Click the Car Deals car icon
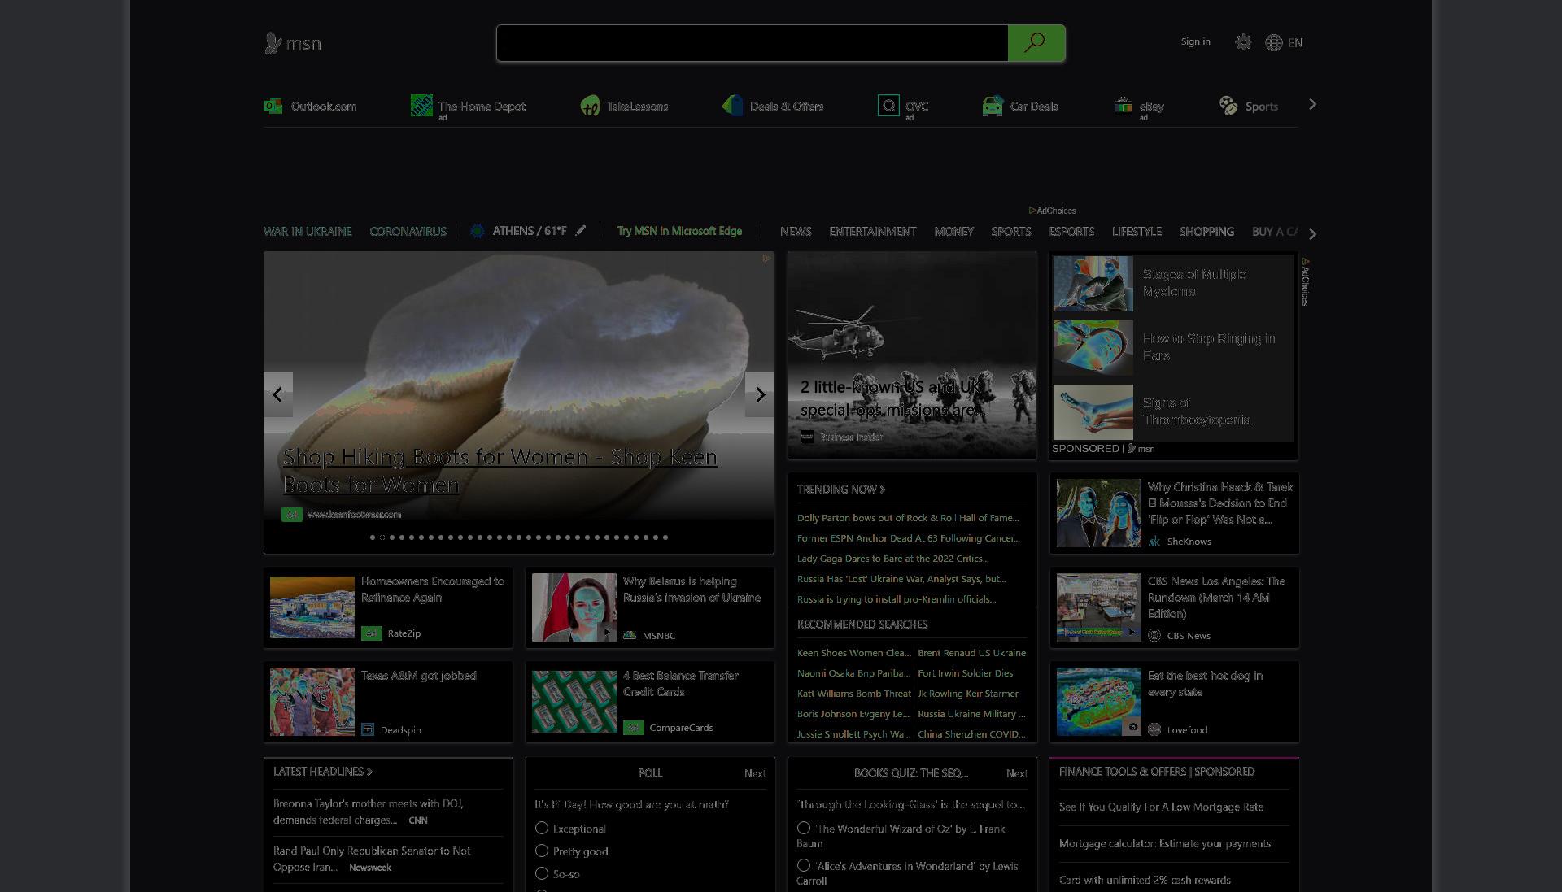Viewport: 1562px width, 892px height. (x=993, y=106)
